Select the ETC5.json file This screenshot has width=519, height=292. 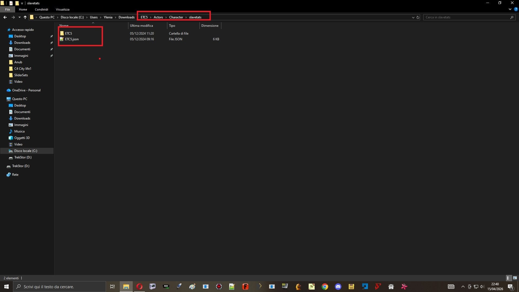click(x=72, y=39)
